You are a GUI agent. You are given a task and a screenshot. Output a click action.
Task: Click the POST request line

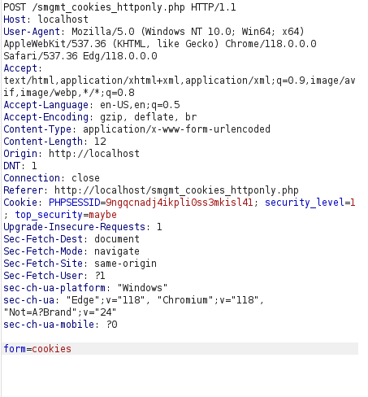(119, 7)
